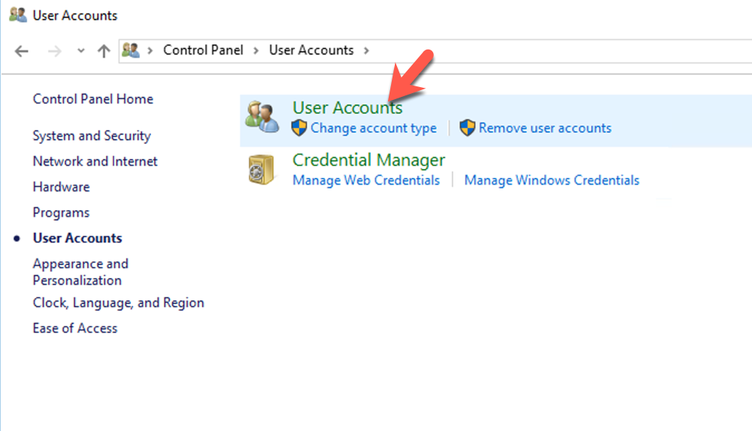The image size is (752, 431).
Task: Click shield icon beside Remove user accounts
Action: coord(467,128)
